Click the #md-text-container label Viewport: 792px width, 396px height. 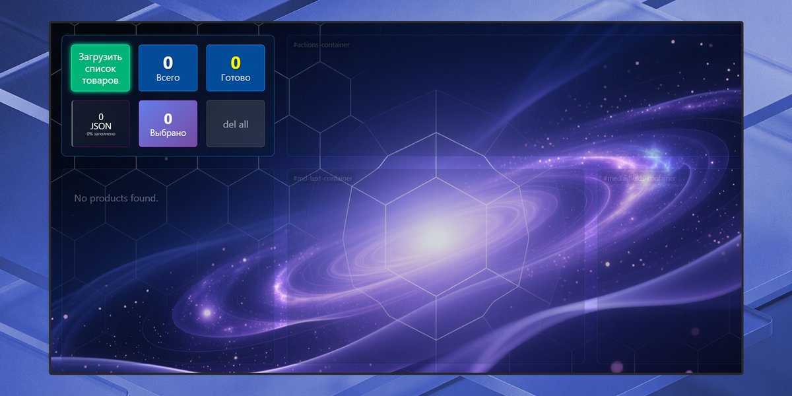[322, 178]
